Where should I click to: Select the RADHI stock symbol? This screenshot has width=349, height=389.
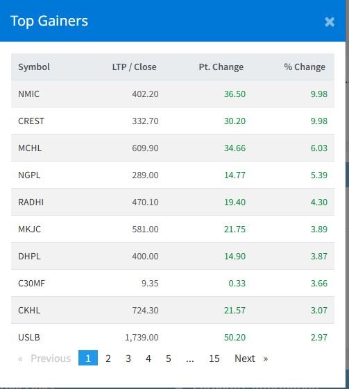(31, 202)
